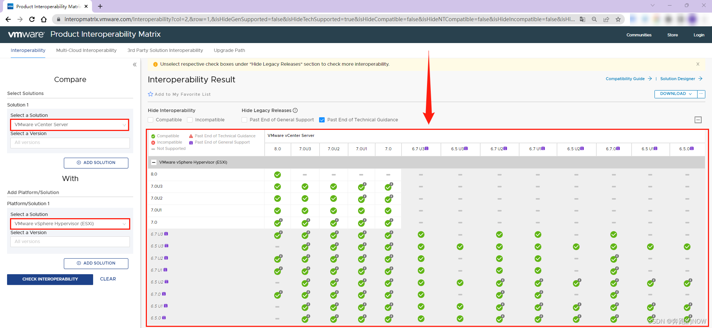Click checkmark for ESXi 6.5 U3 and vCenter 6.5.0
Image resolution: width=712 pixels, height=328 pixels.
[687, 247]
